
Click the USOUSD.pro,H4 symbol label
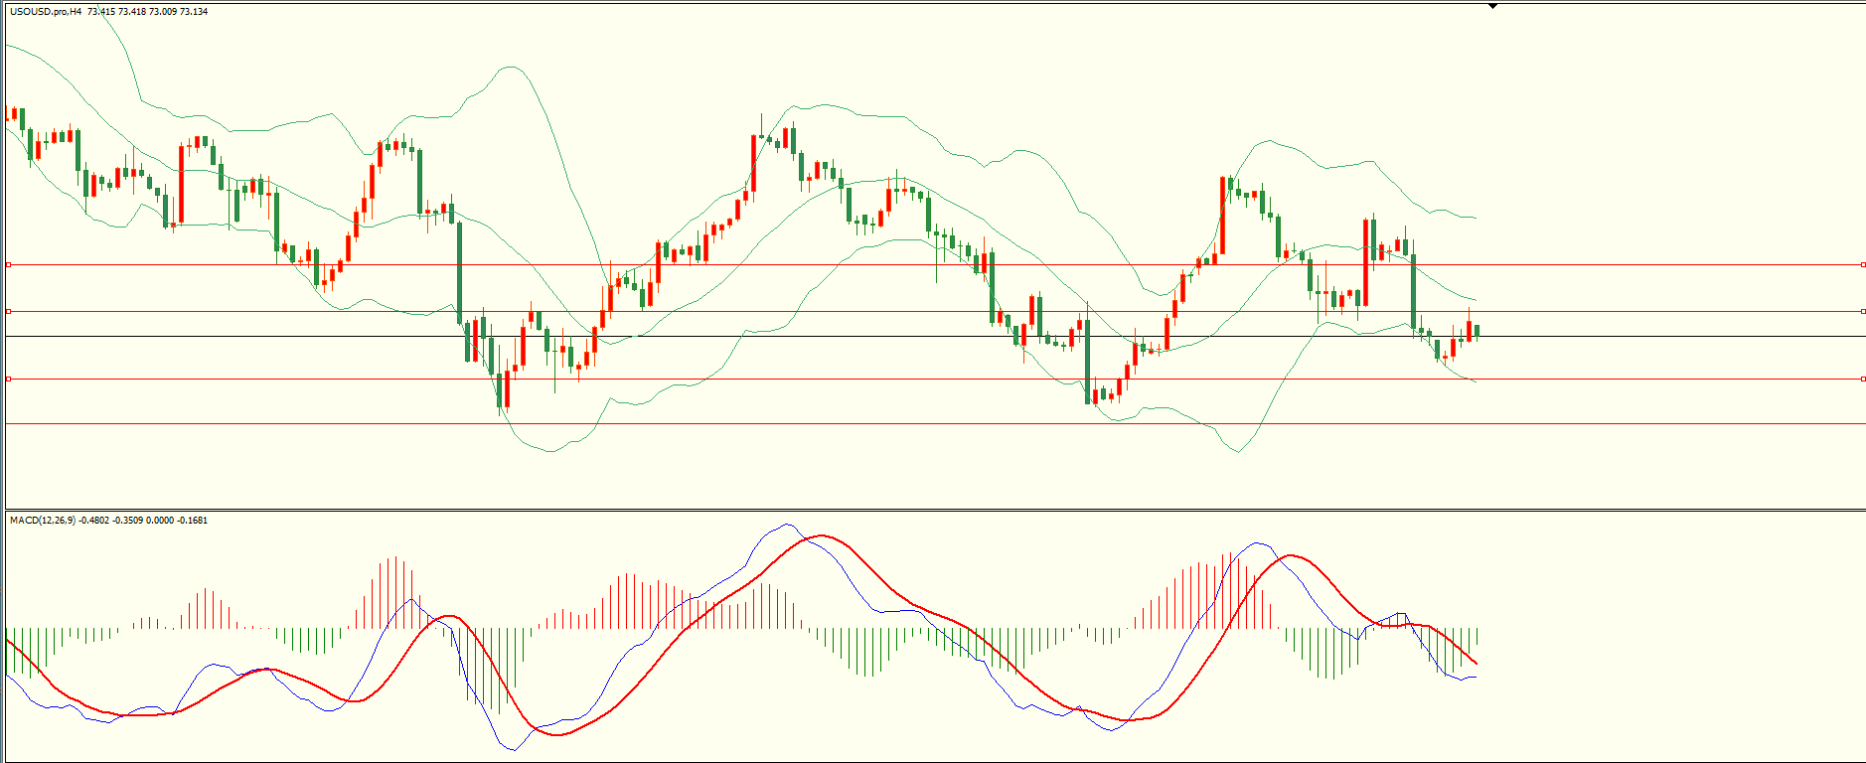coord(46,12)
